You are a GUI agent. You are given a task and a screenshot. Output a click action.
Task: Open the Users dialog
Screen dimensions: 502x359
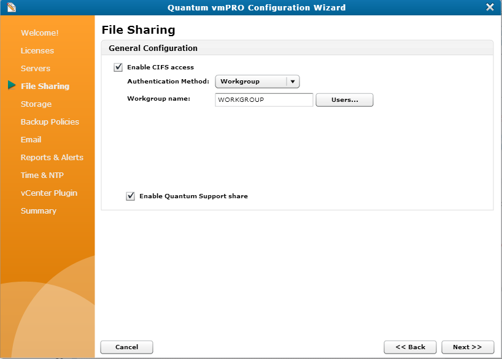[344, 99]
